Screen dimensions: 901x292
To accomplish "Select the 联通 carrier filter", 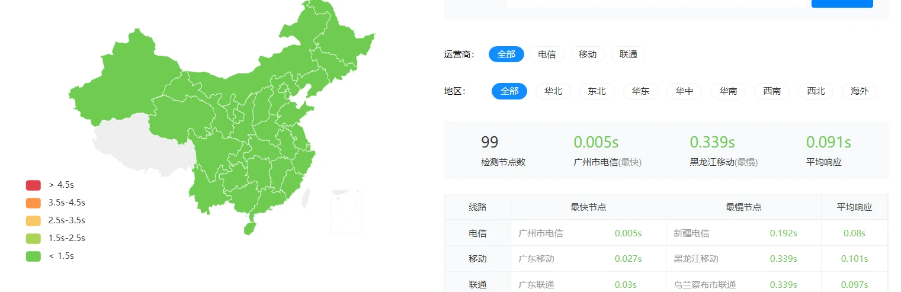I will pyautogui.click(x=628, y=54).
